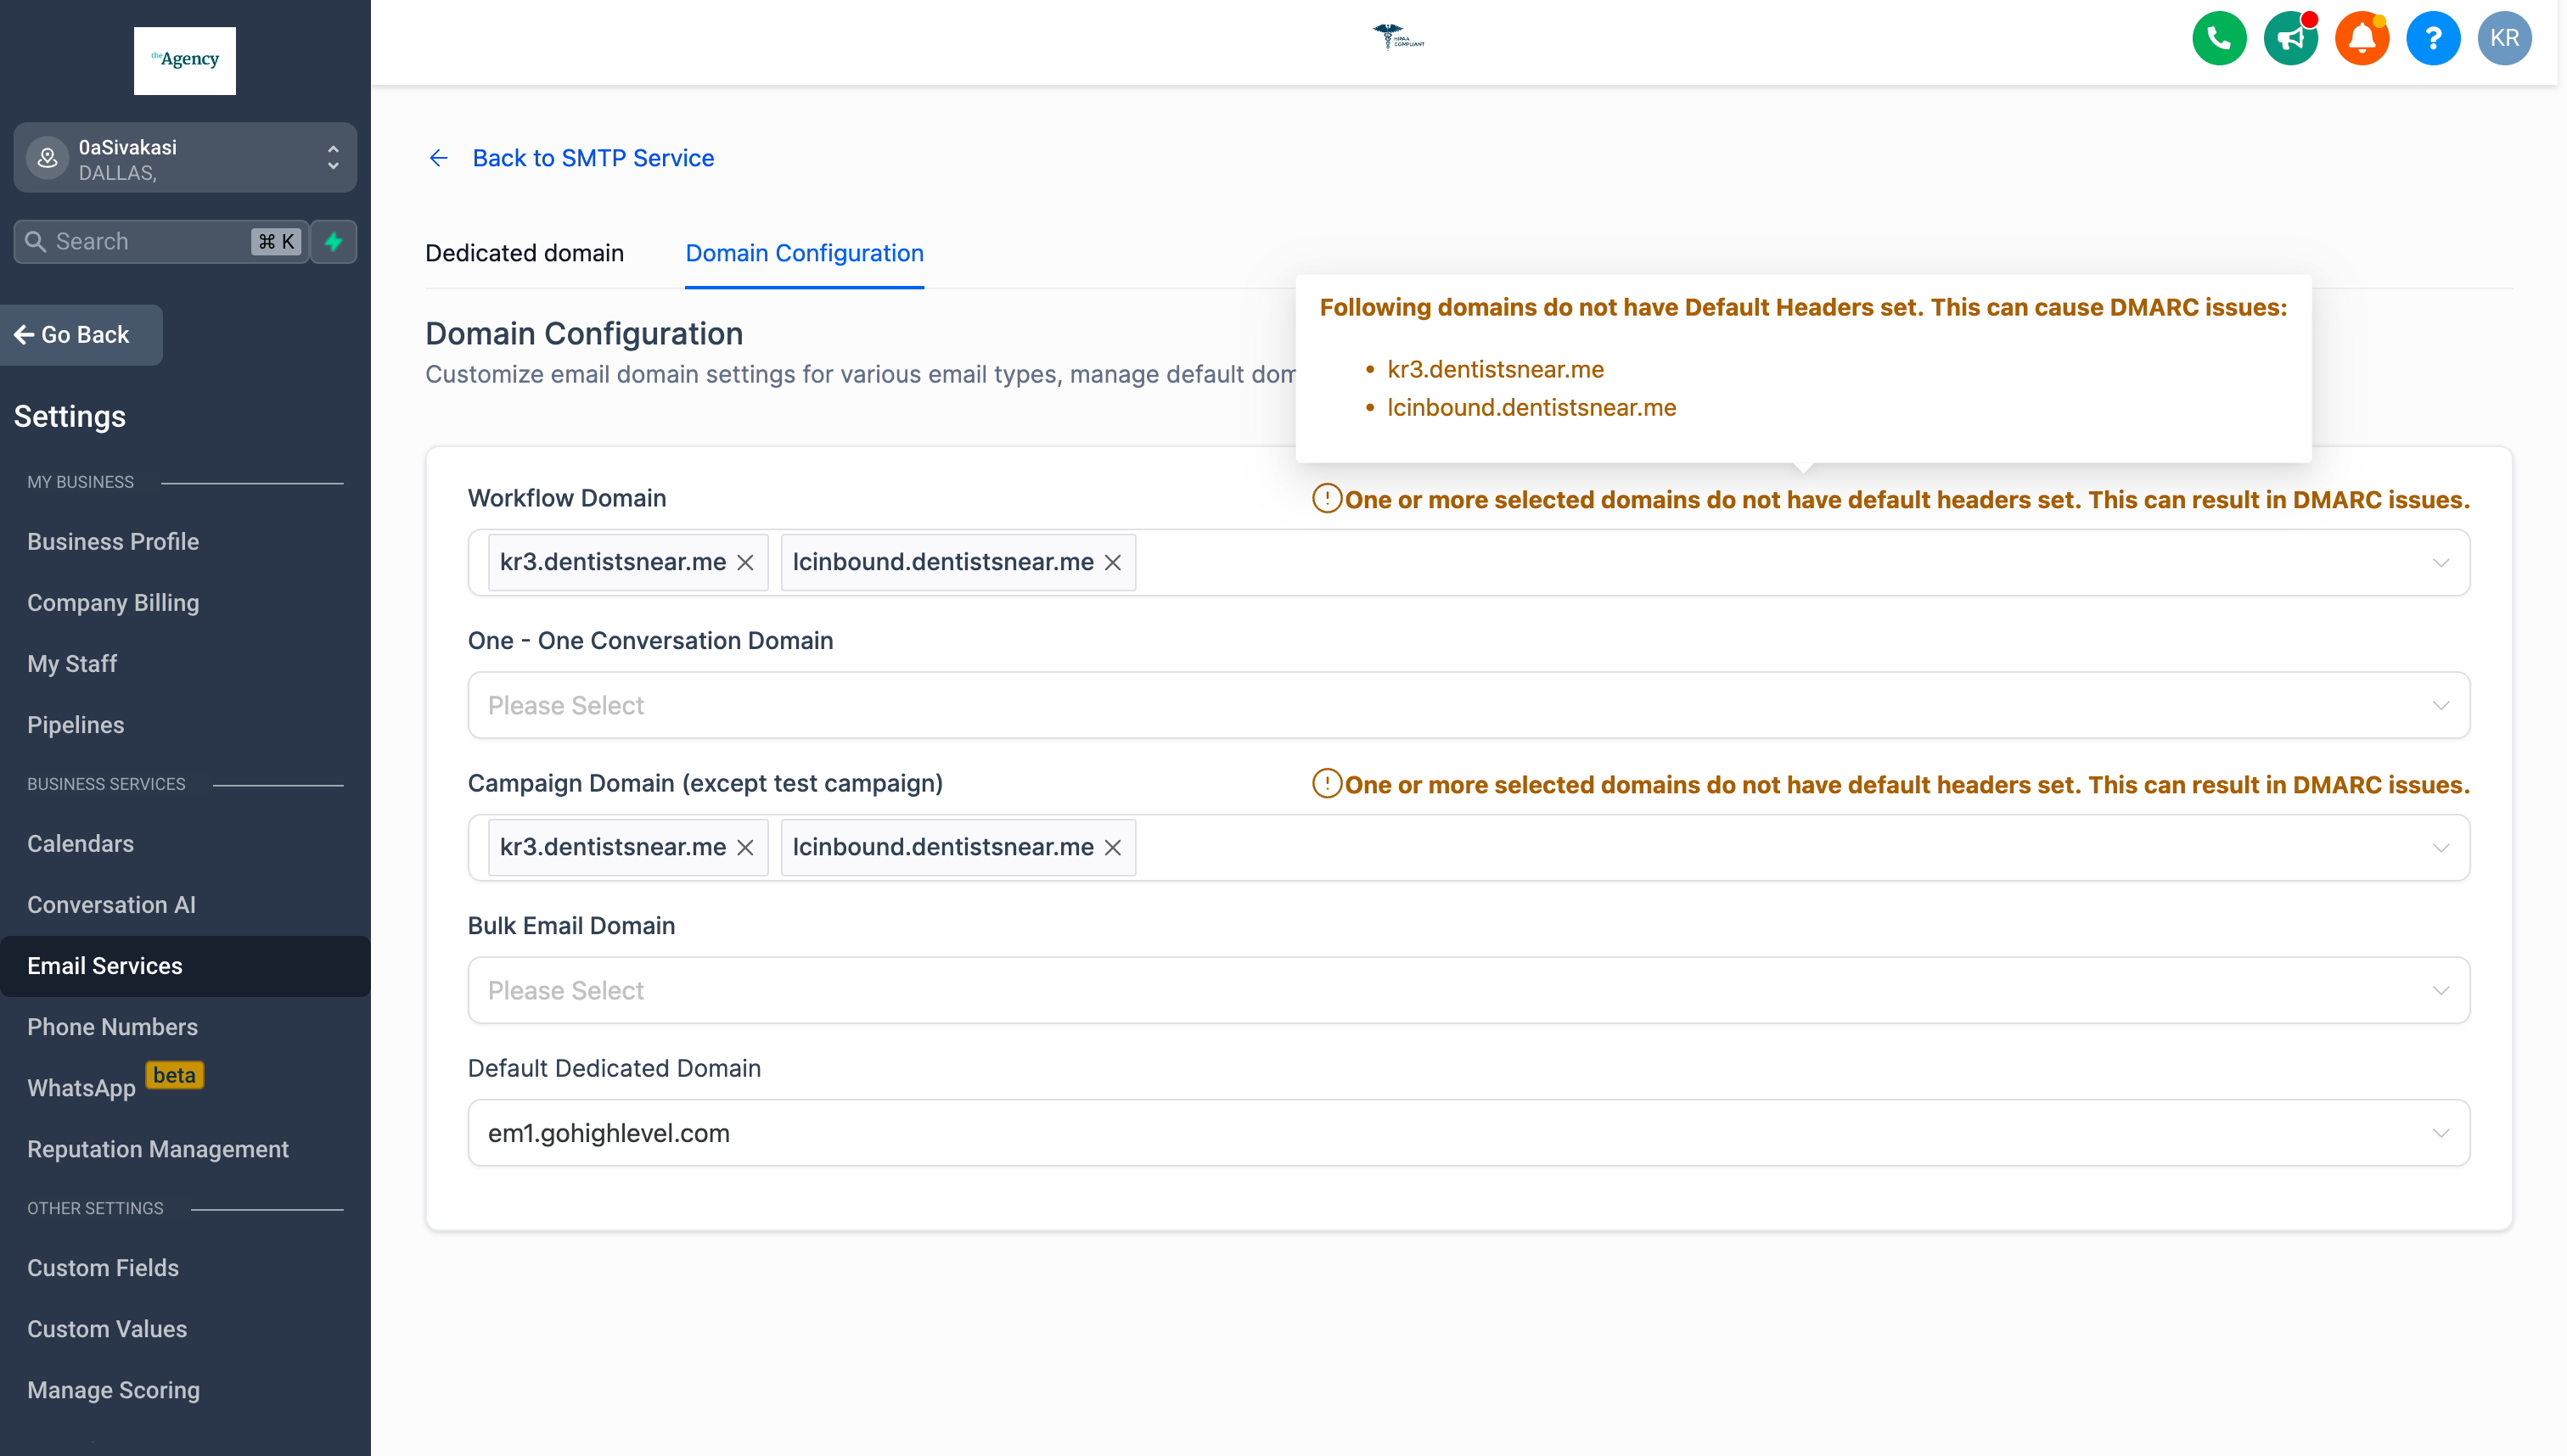Image resolution: width=2567 pixels, height=1456 pixels.
Task: Remove kr3.dentistsnear.me from Campaign Domain
Action: click(745, 848)
